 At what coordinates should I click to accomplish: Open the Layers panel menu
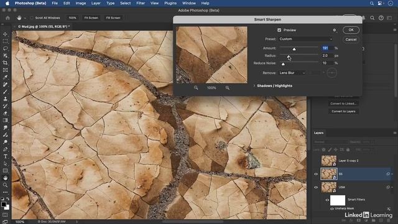coord(395,133)
